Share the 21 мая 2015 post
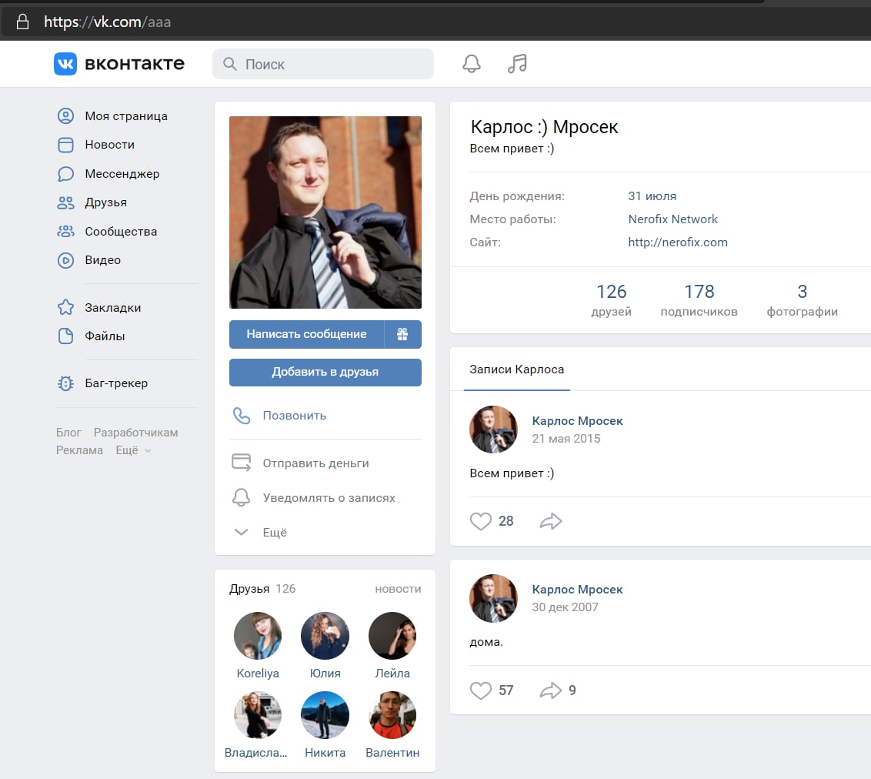The height and width of the screenshot is (779, 871). click(550, 521)
